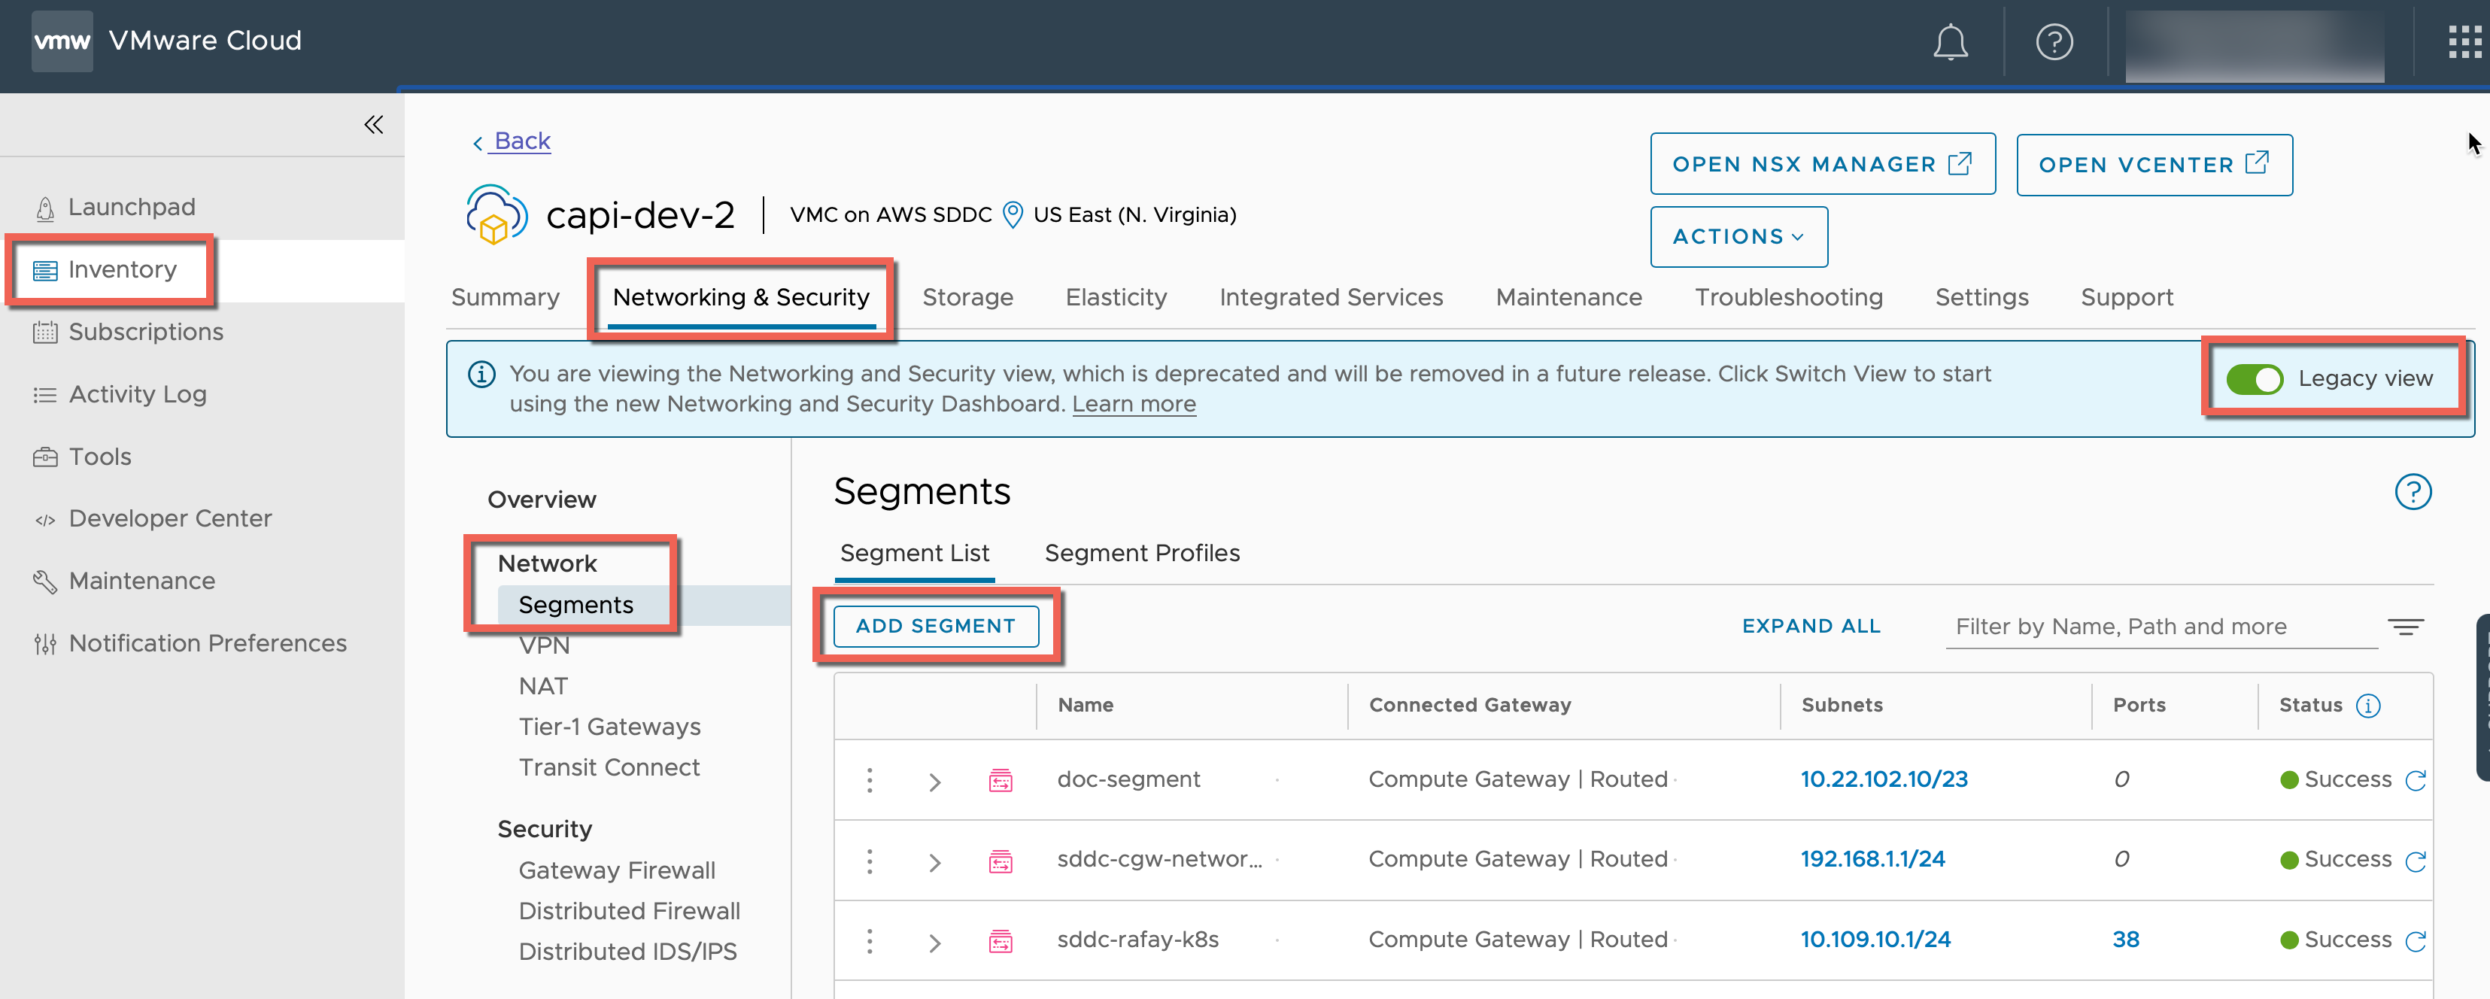
Task: Focus the Filter by Name, Path field
Action: coord(2161,627)
